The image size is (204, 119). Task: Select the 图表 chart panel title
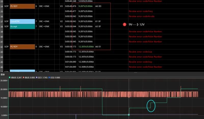[3, 74]
